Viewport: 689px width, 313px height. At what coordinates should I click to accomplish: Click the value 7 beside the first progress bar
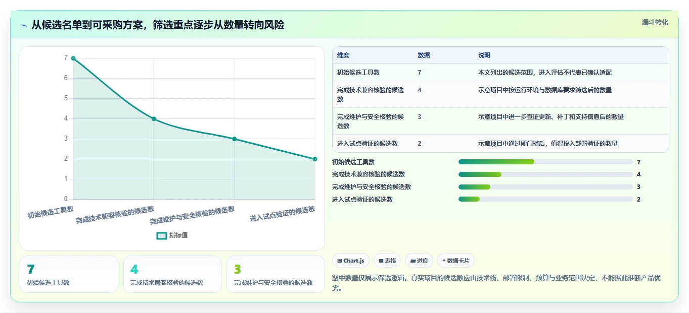(639, 162)
